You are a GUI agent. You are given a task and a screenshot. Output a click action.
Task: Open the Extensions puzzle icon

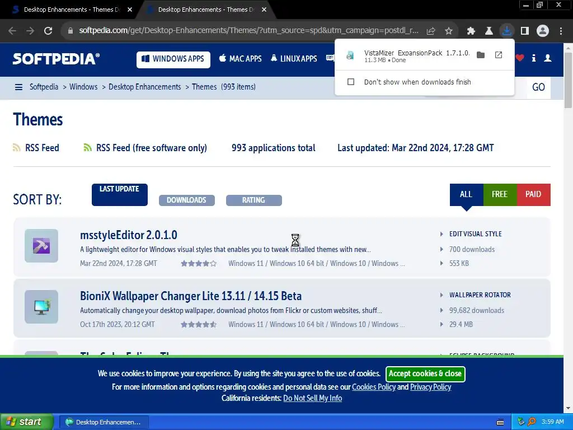pyautogui.click(x=471, y=31)
